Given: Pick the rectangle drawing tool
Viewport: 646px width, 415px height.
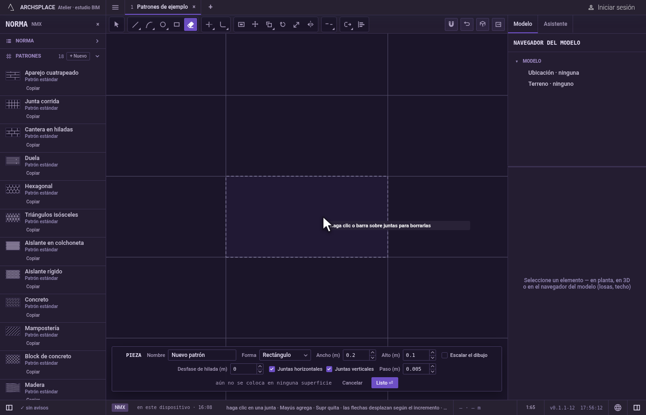Looking at the screenshot, I should (x=177, y=24).
